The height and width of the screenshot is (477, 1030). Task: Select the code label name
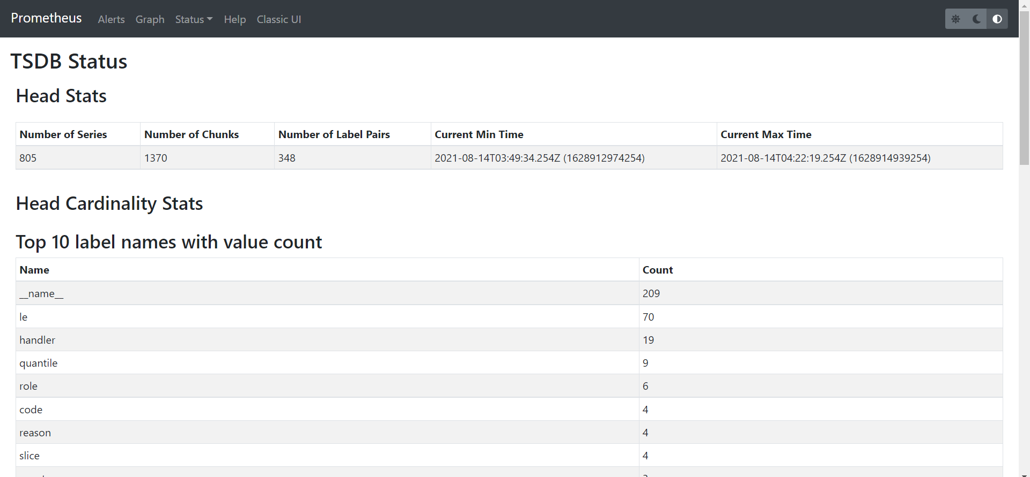[x=31, y=410]
